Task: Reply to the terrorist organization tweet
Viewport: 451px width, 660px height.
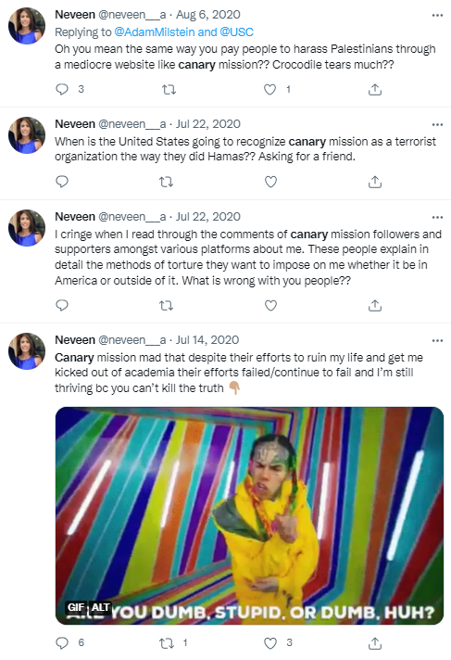Action: (x=62, y=182)
